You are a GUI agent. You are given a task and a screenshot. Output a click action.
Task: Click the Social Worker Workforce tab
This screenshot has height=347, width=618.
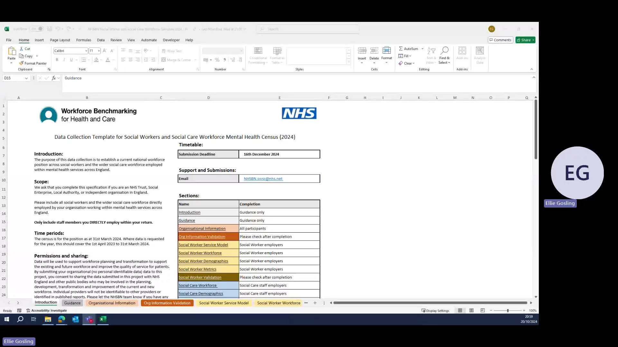(x=278, y=303)
